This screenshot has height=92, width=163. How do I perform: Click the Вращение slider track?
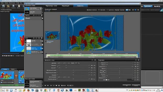[x=73, y=75]
